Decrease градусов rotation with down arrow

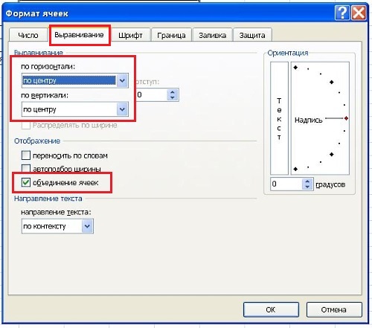pos(307,187)
